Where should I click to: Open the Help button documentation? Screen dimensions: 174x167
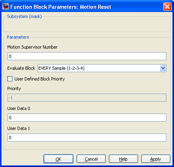pos(123,159)
